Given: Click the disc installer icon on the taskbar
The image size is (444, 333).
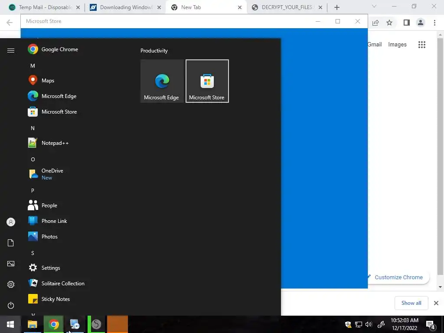Looking at the screenshot, I should pyautogui.click(x=75, y=324).
